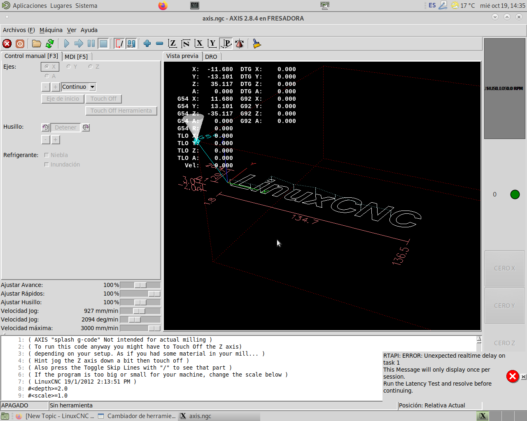Run the program with play icon

coord(66,44)
